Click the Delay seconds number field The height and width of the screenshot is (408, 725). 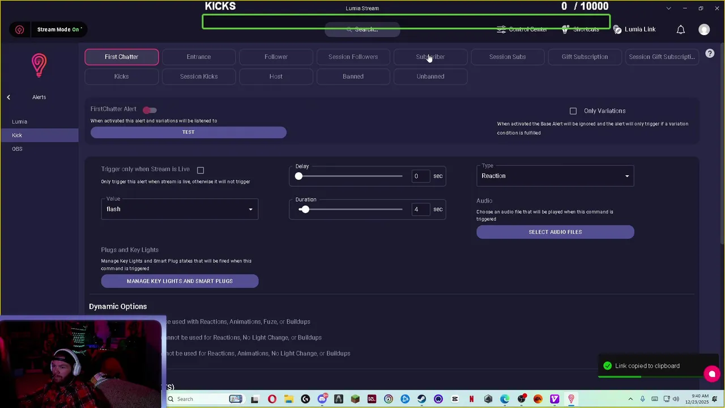420,176
